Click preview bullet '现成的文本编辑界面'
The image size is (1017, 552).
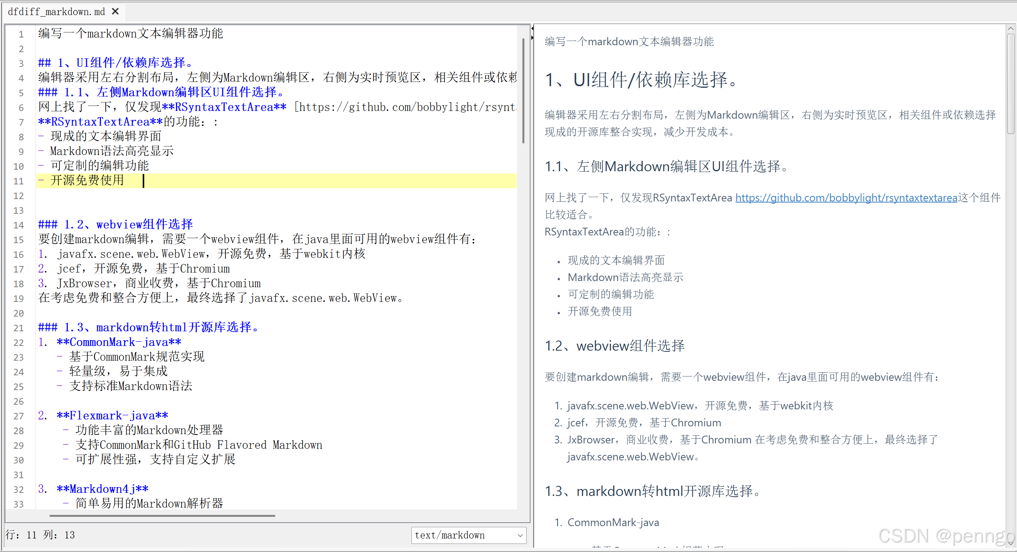pos(616,260)
